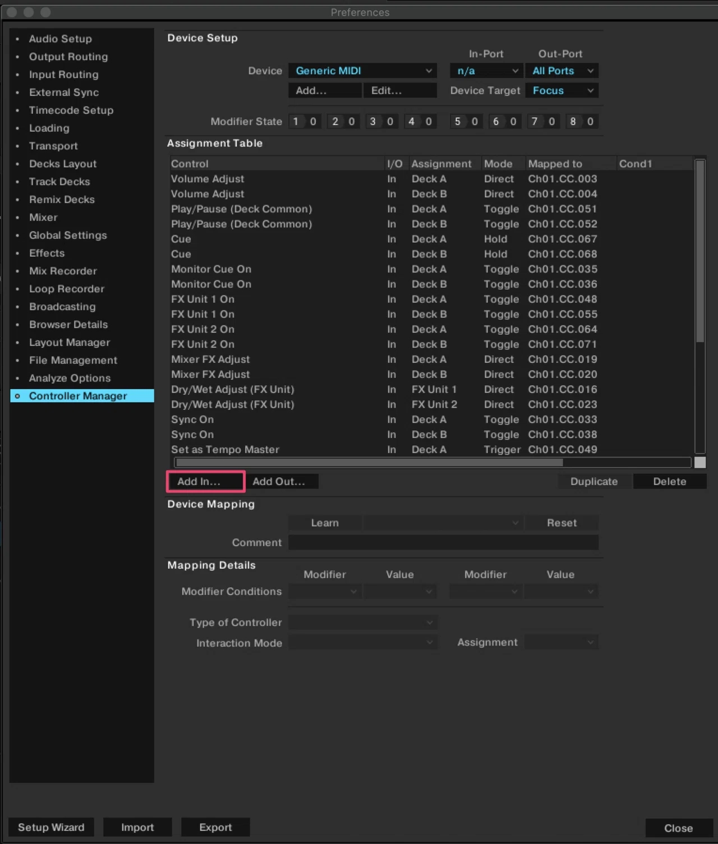This screenshot has width=718, height=844.
Task: Delete the selected assignment
Action: [669, 481]
